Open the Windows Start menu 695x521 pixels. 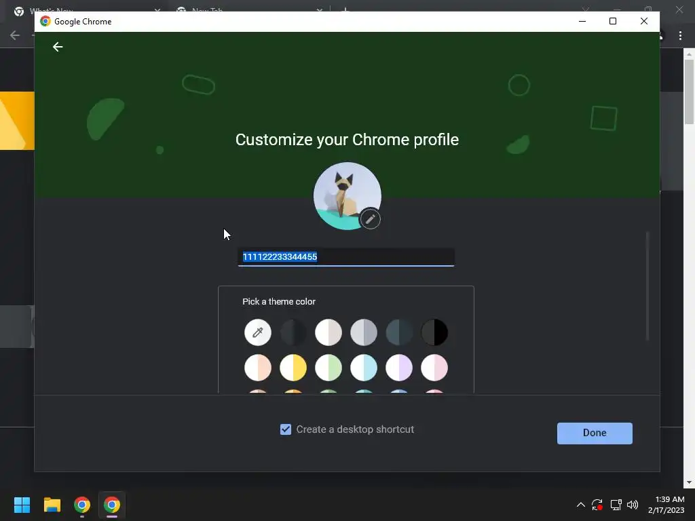pos(22,505)
